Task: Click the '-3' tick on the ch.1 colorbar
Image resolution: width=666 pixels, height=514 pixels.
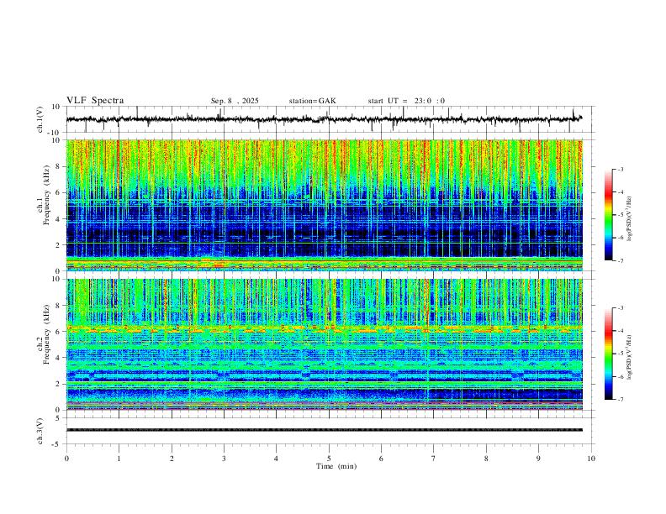Action: (621, 169)
